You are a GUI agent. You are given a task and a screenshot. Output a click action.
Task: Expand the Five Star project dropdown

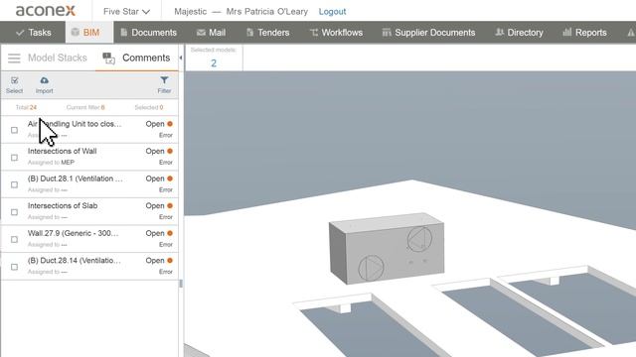point(126,12)
